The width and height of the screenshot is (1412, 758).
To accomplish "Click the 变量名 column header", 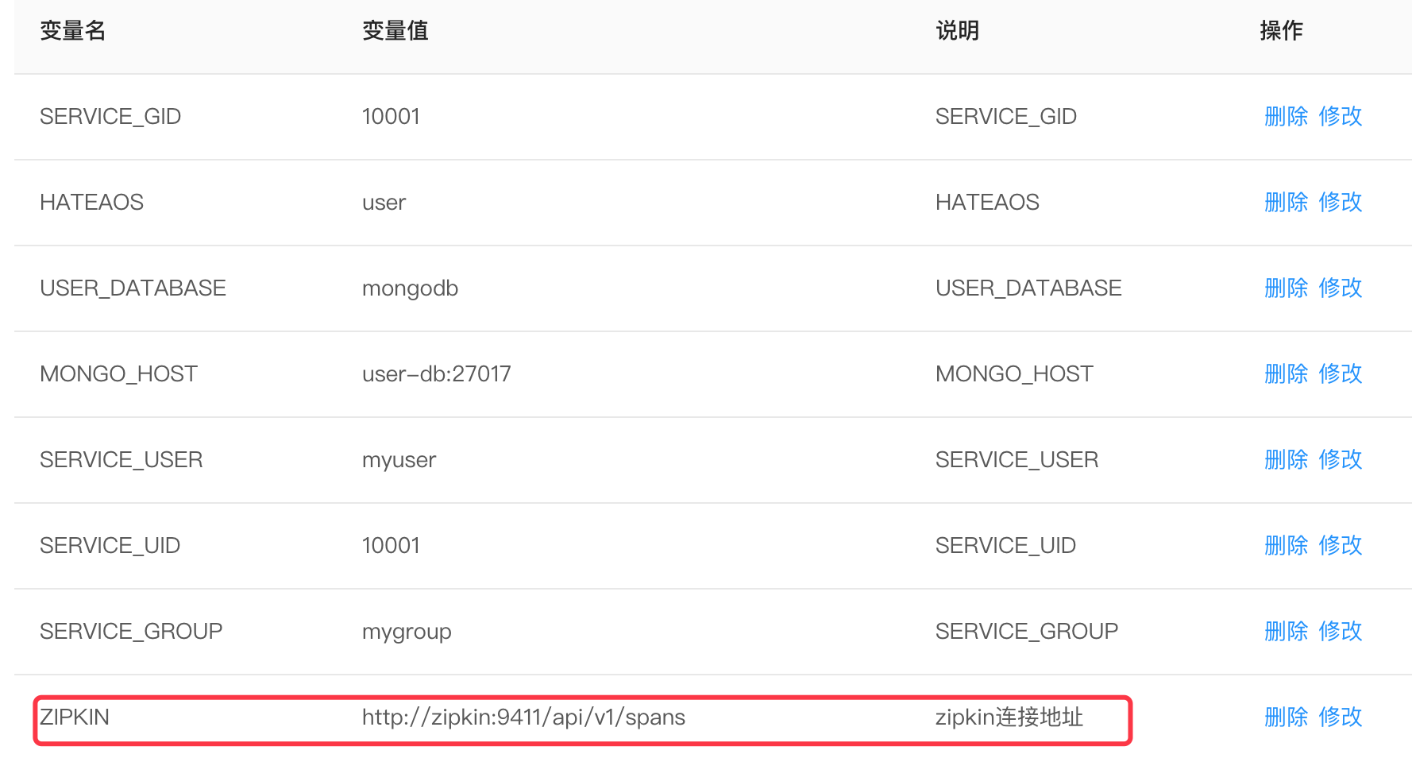I will (73, 31).
